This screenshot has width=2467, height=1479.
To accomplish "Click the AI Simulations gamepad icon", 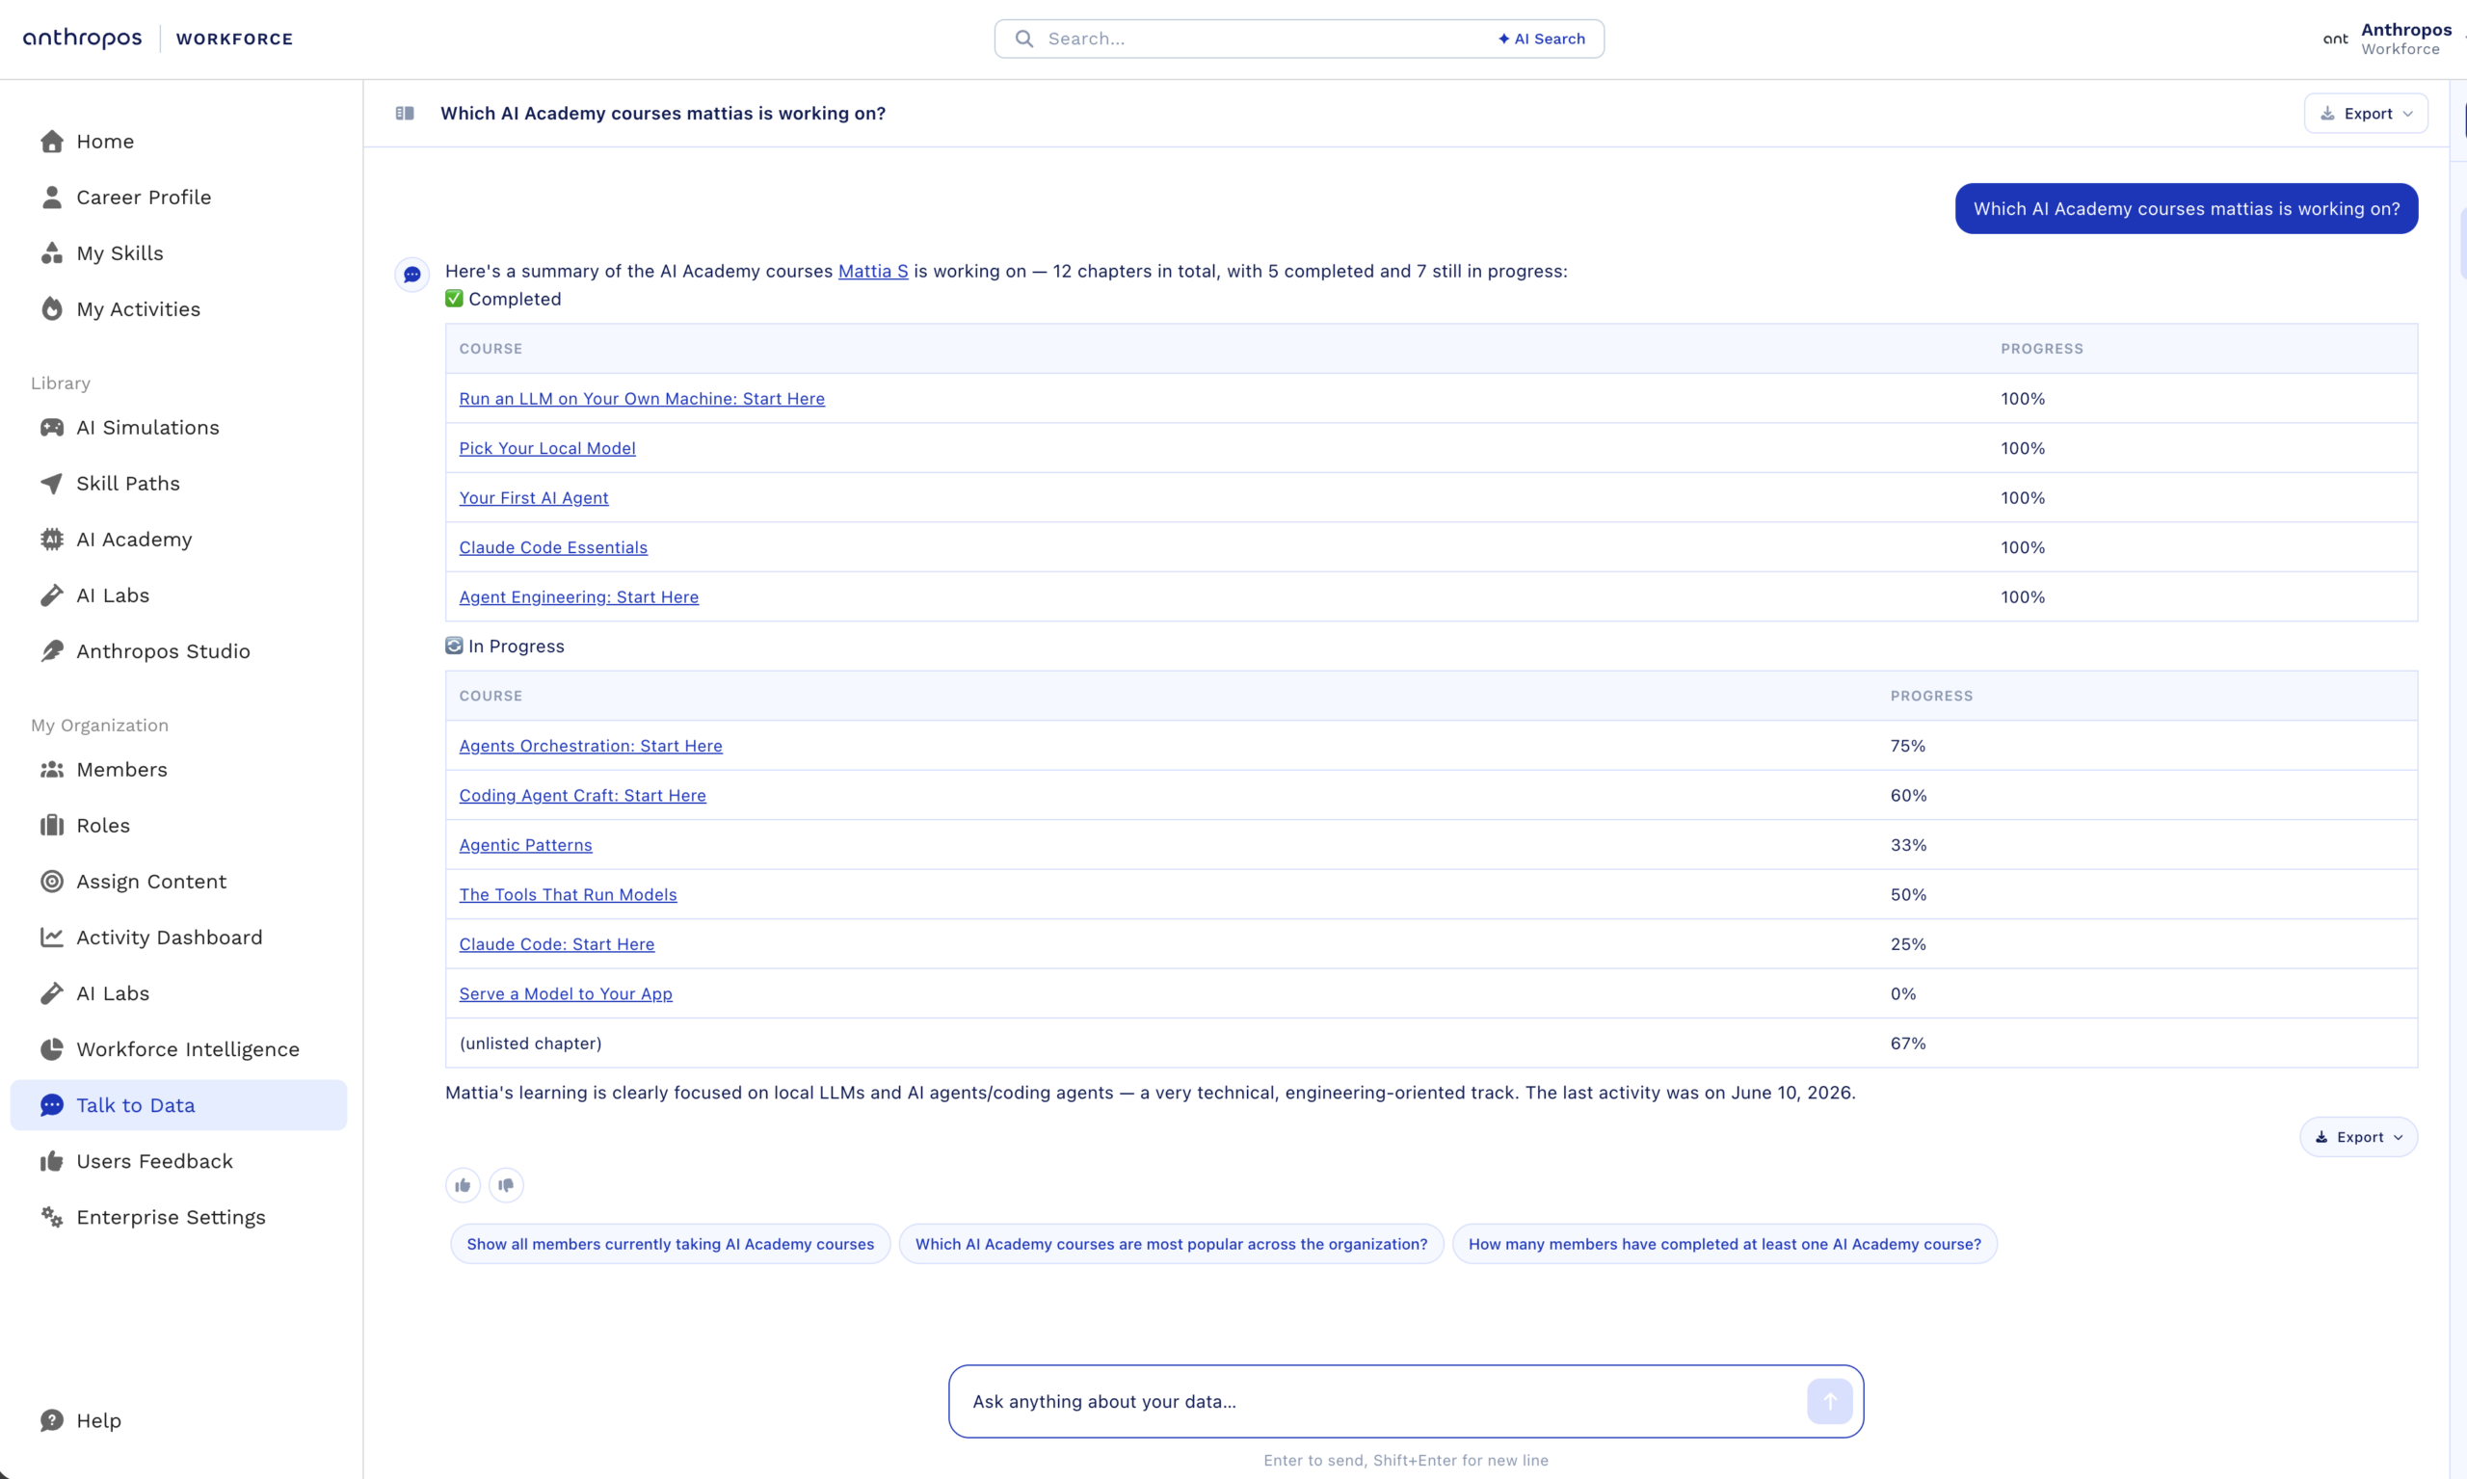I will [x=52, y=428].
